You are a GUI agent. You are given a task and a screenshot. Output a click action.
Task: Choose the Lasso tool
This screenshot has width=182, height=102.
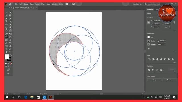[x=10, y=15]
